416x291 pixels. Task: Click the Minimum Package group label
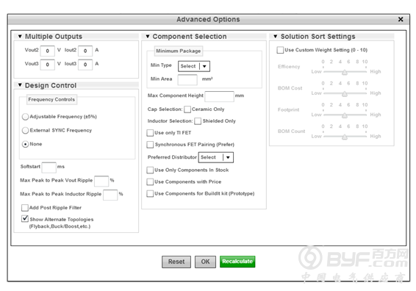tap(179, 51)
